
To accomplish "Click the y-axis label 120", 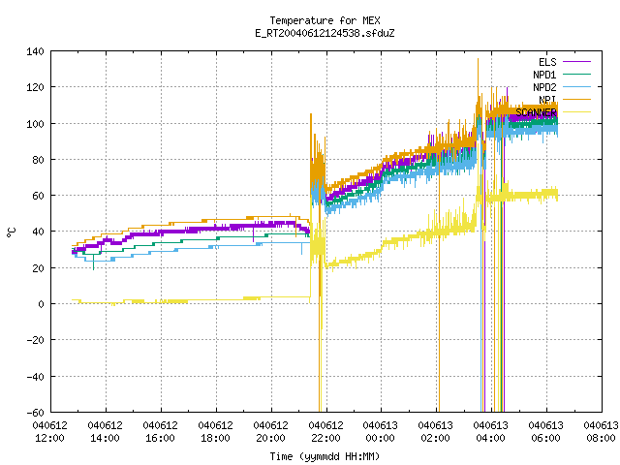I will tap(35, 87).
